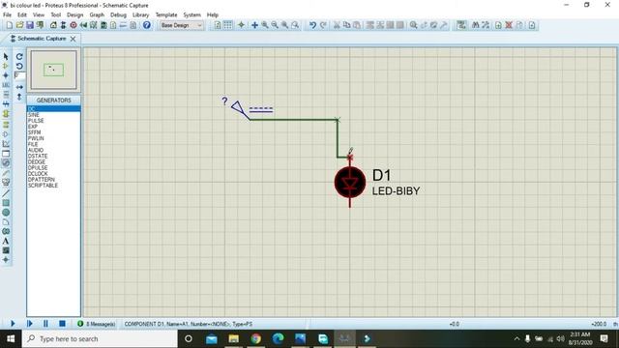Open the Edit menu
Viewport: 619px width, 348px height.
pyautogui.click(x=22, y=14)
